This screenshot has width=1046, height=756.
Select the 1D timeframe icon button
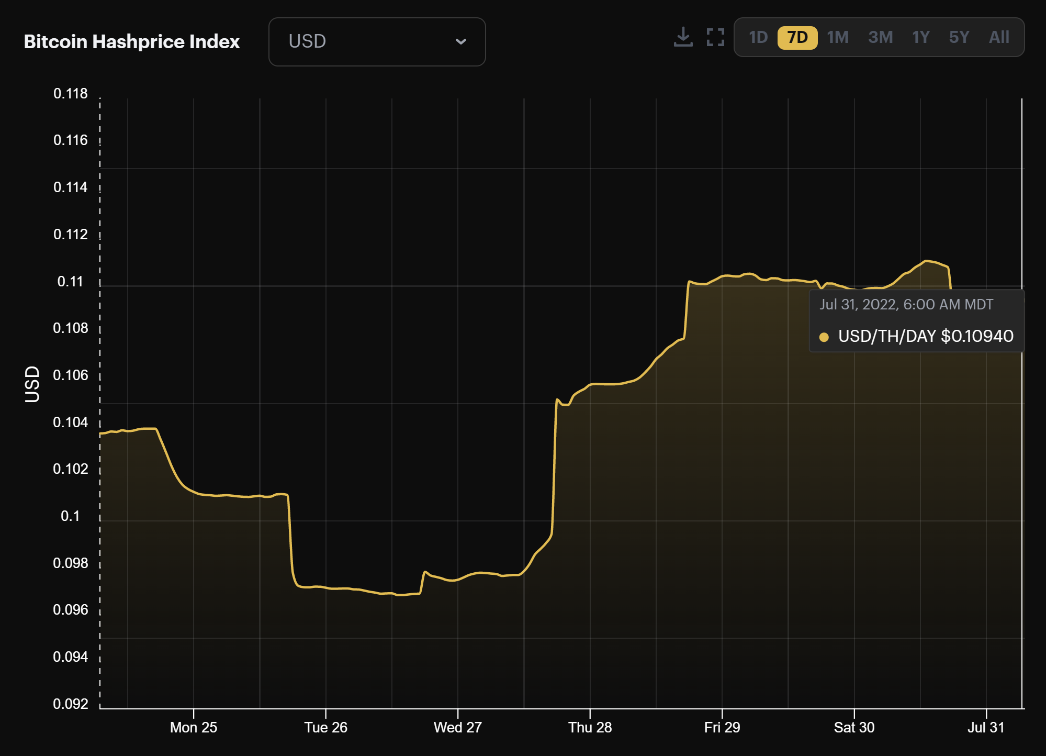[758, 37]
